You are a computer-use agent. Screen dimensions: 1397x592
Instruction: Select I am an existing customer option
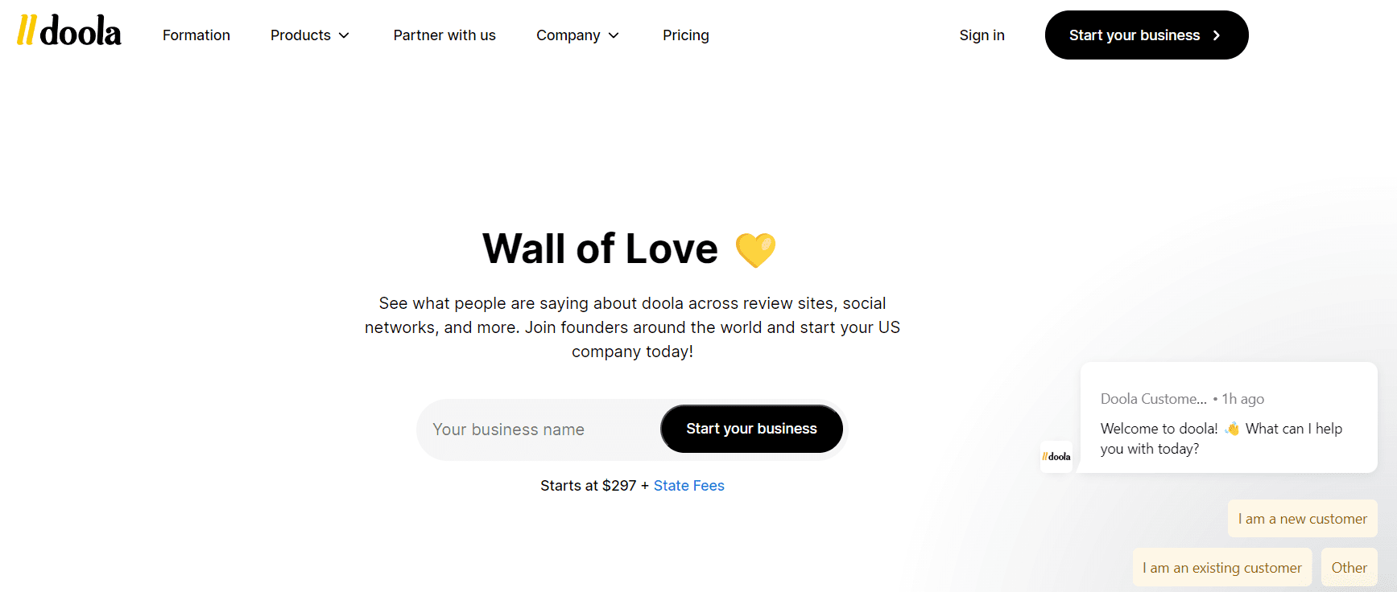click(1221, 567)
